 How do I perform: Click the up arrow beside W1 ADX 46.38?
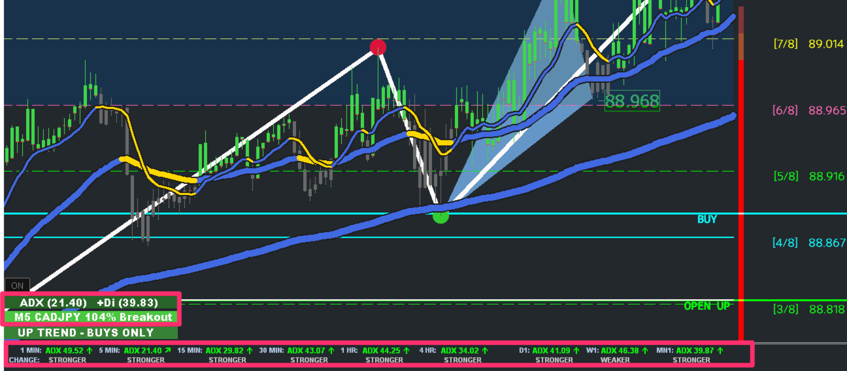coord(645,350)
